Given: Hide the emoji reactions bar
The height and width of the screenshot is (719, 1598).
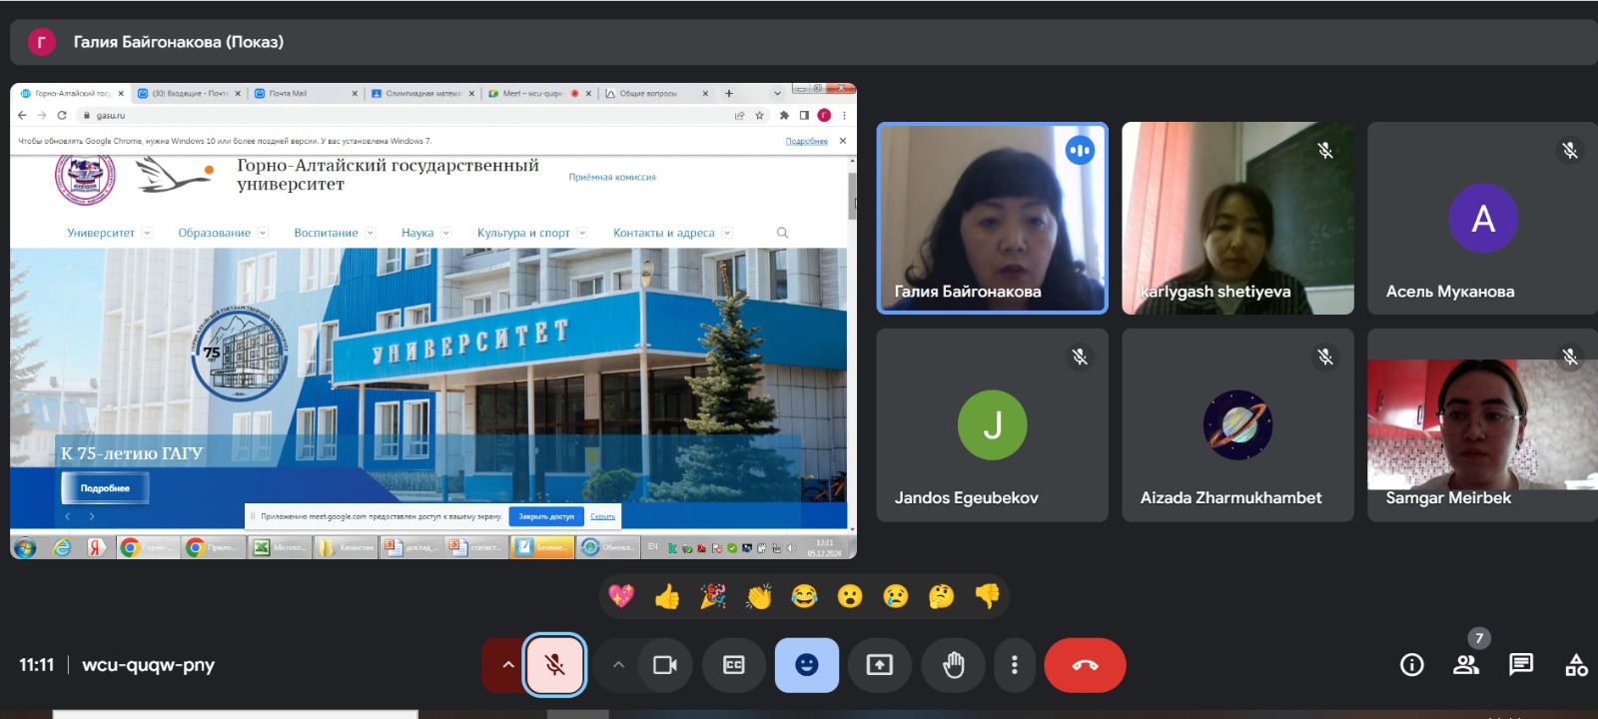Looking at the screenshot, I should click(806, 665).
